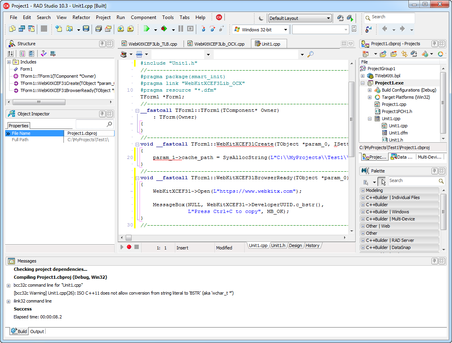Click the dark theme moon icon

click(261, 18)
